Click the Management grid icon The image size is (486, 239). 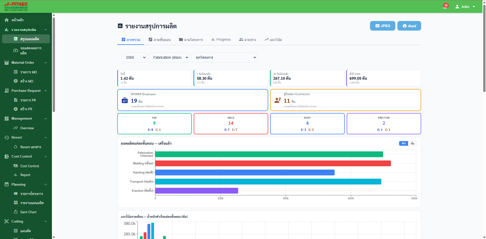point(7,118)
